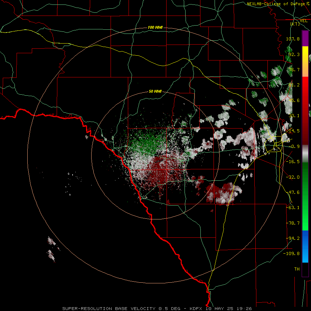Click the [KT] units label
This screenshot has width=311, height=311.
point(295,24)
